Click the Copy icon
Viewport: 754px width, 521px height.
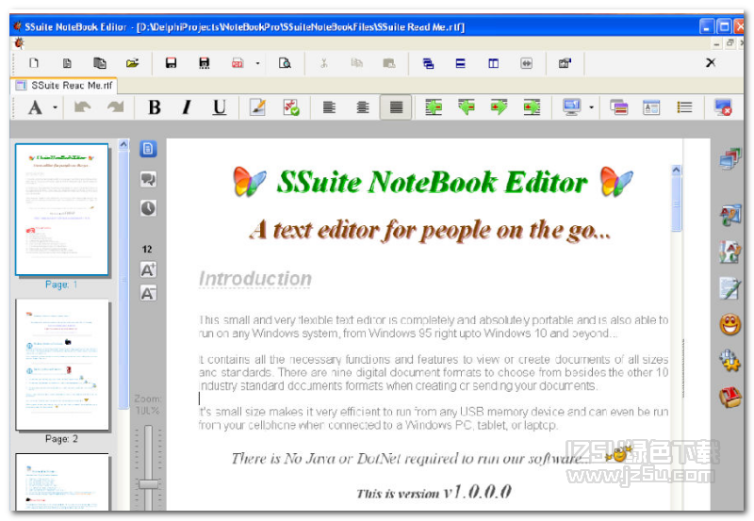(x=356, y=63)
